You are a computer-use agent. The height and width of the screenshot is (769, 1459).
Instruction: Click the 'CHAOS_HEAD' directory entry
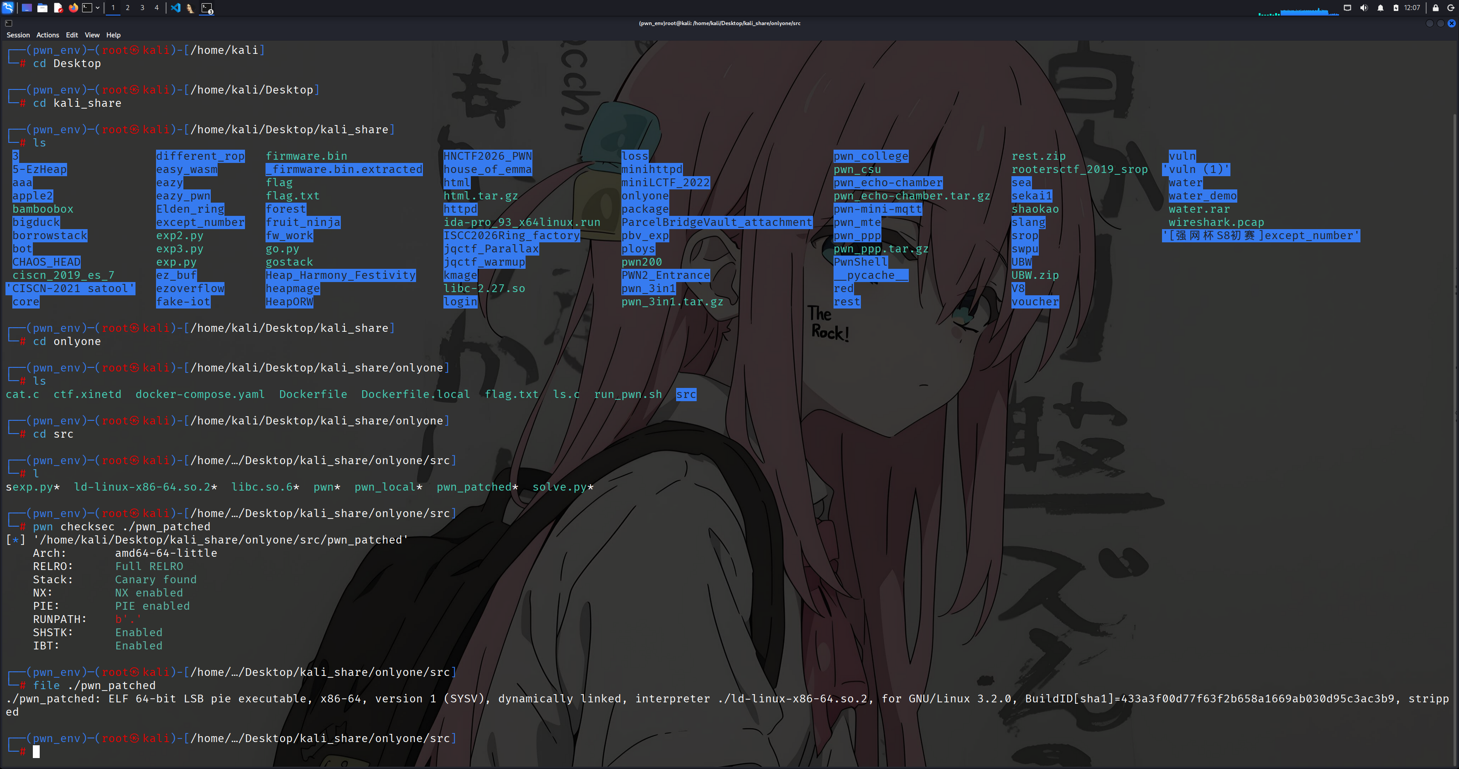47,262
